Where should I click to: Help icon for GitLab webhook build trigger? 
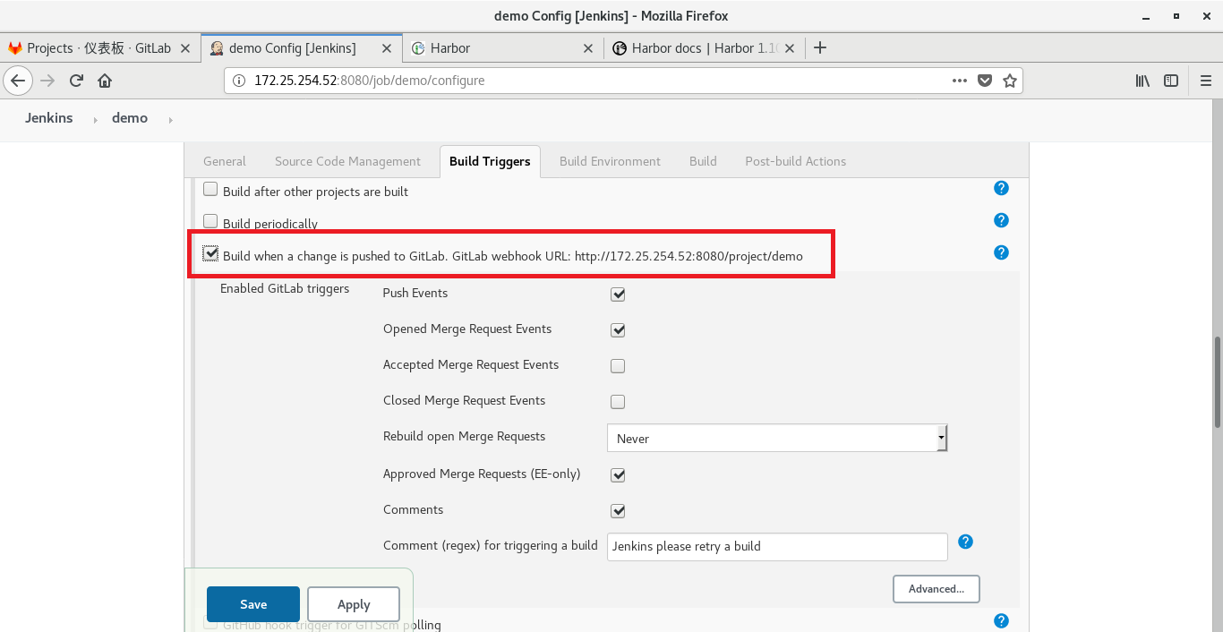click(1002, 252)
